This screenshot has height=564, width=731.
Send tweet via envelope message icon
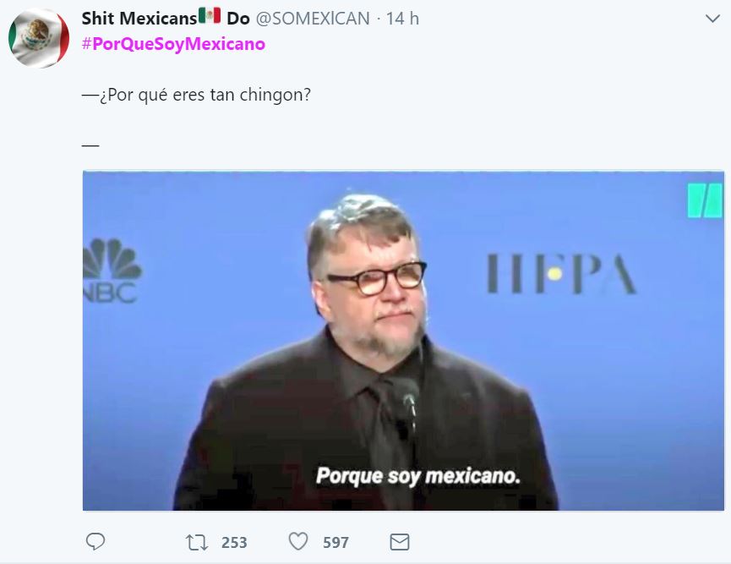[400, 542]
